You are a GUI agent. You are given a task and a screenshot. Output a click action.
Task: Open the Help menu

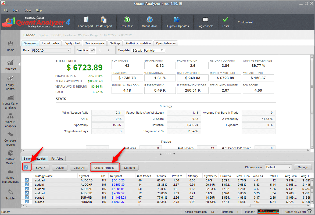pyautogui.click(x=39, y=10)
